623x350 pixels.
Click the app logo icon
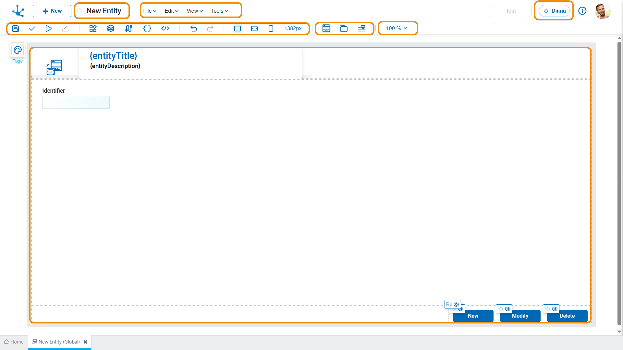pyautogui.click(x=18, y=11)
